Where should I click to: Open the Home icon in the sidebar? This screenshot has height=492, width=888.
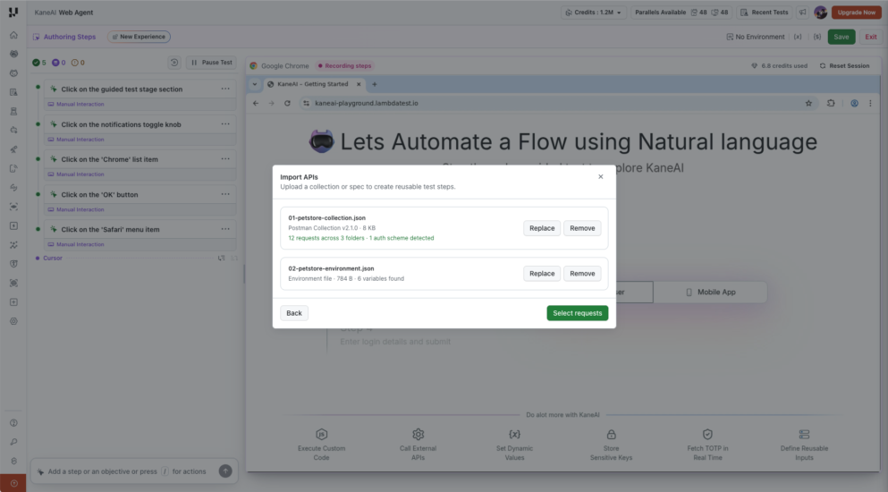[13, 35]
